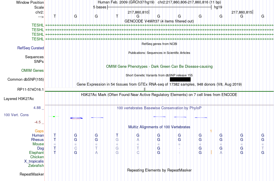Click the ---> sequence direction arrow label
Image resolution: width=274 pixels, height=181 pixels.
click(x=41, y=17)
